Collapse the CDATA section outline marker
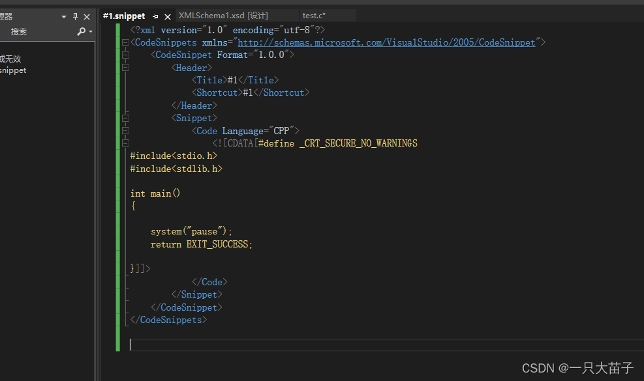This screenshot has height=381, width=644. 125,143
